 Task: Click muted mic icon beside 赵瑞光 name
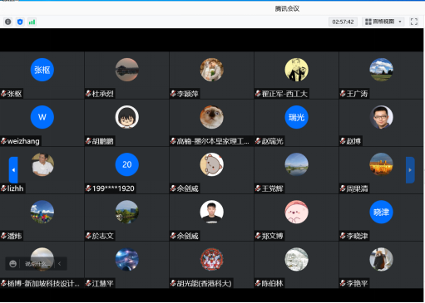[258, 141]
